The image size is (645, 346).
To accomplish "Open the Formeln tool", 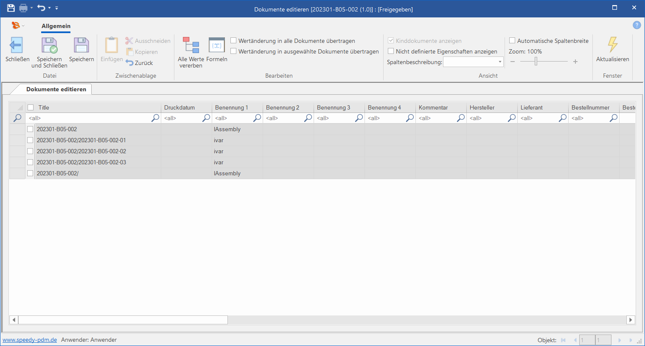I will (x=217, y=45).
